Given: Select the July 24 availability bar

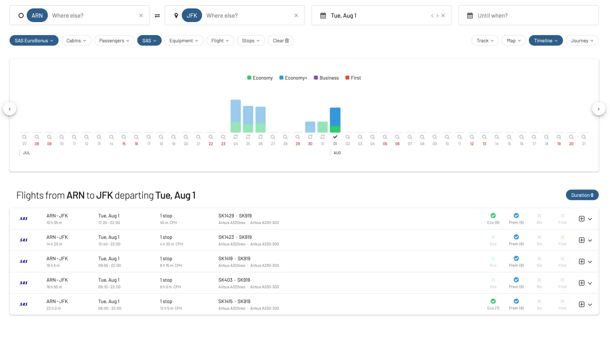Looking at the screenshot, I should [236, 116].
